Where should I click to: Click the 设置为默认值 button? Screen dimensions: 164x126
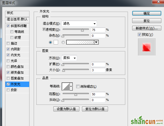(66, 109)
